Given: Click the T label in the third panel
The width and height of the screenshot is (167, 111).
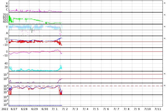Looking at the screenshot, I should (x=7, y=27).
